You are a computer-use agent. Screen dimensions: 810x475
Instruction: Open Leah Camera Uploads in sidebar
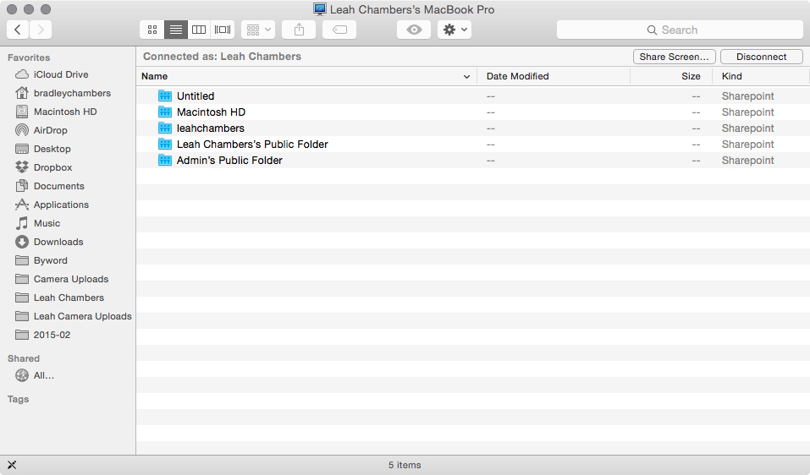(x=82, y=315)
